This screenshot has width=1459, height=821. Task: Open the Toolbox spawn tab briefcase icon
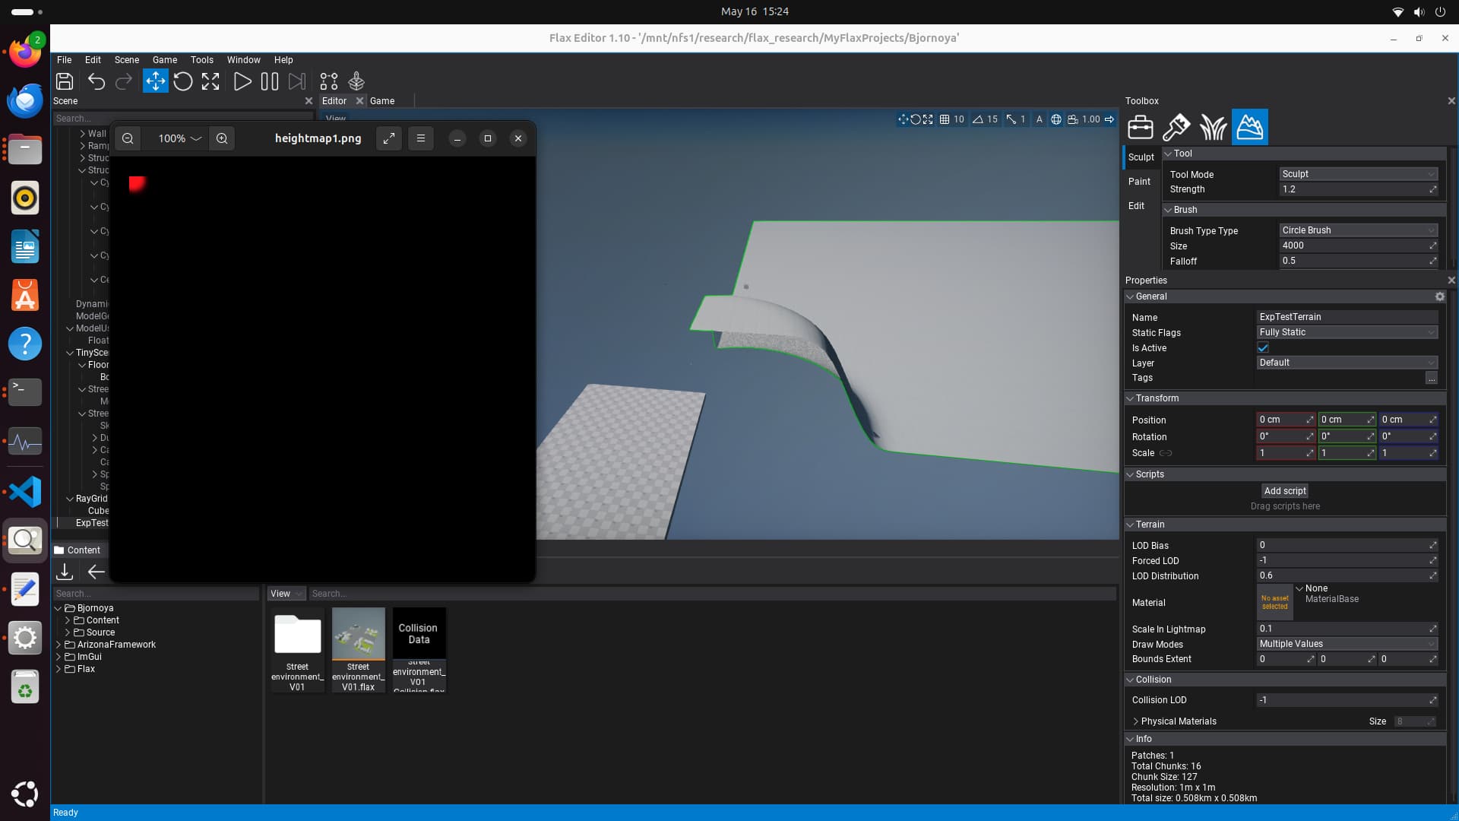click(x=1141, y=127)
